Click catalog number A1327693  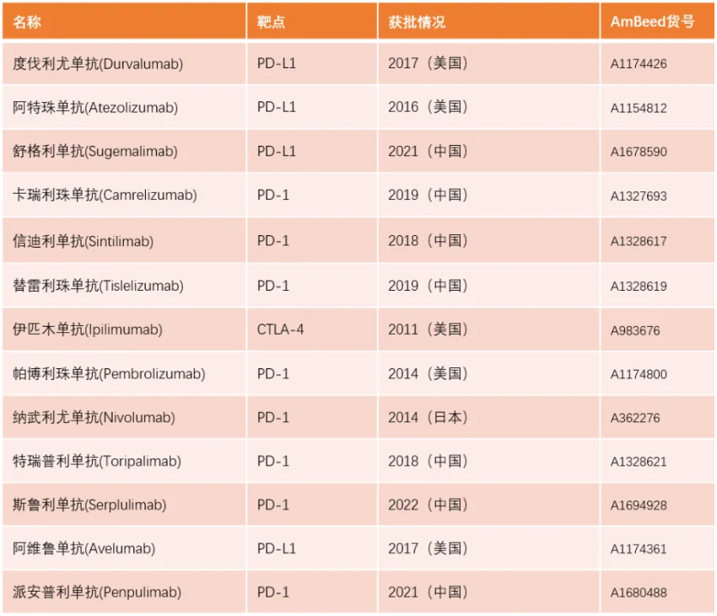coord(639,196)
